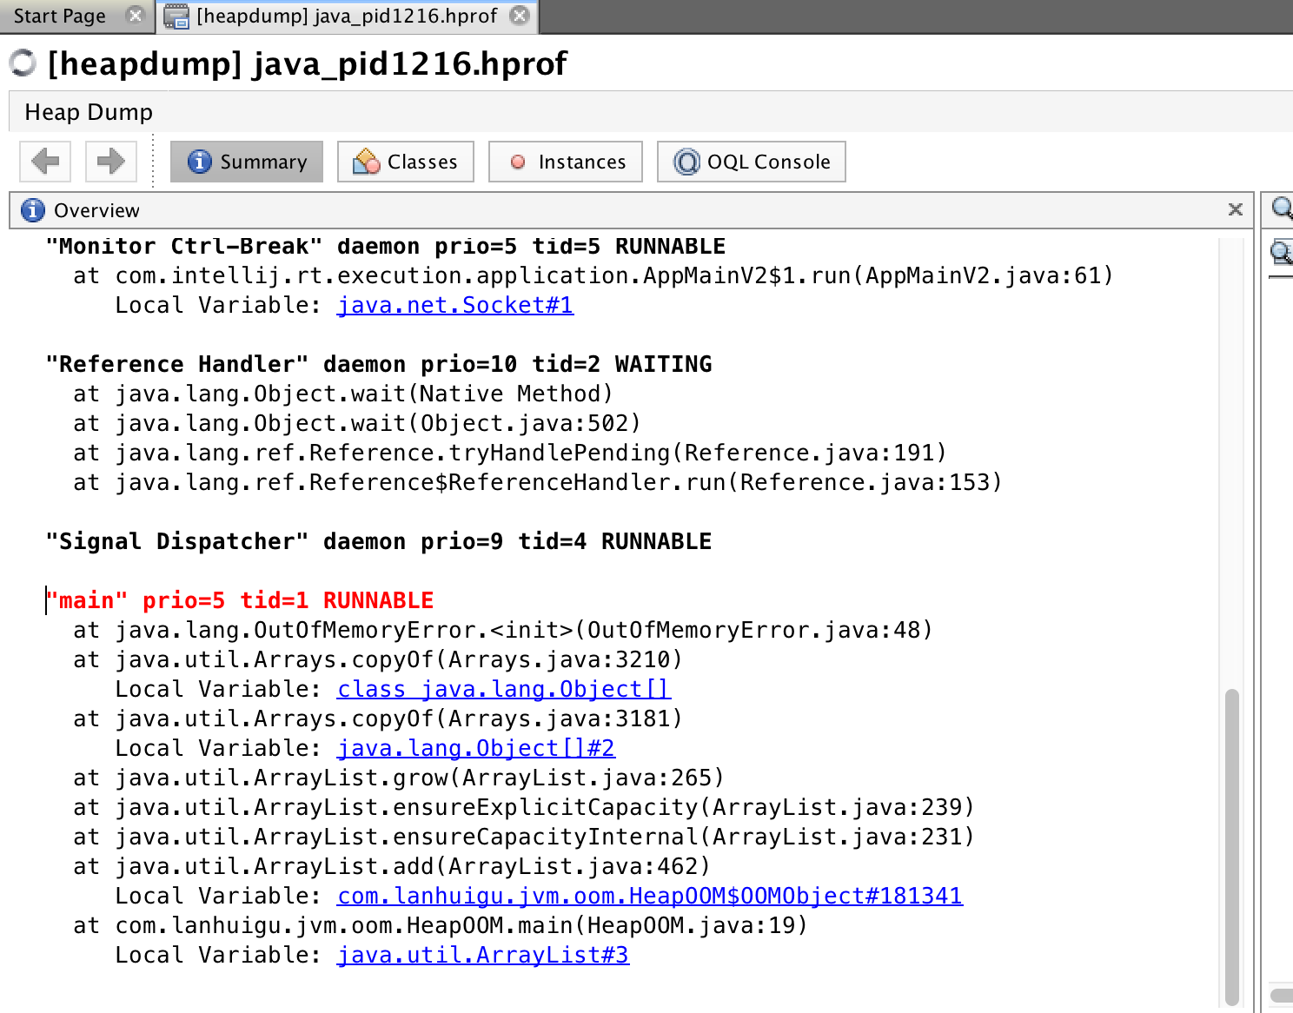The image size is (1293, 1013).
Task: Click the ArrayList.ensureExplicitCapacity stack line
Action: (x=524, y=807)
